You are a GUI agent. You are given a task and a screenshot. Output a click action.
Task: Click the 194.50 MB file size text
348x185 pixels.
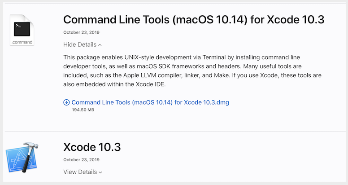83,110
